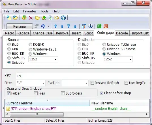The image size is (152, 125).
Task: Click the horizontal scrollbar thumb
Action: coord(37,114)
